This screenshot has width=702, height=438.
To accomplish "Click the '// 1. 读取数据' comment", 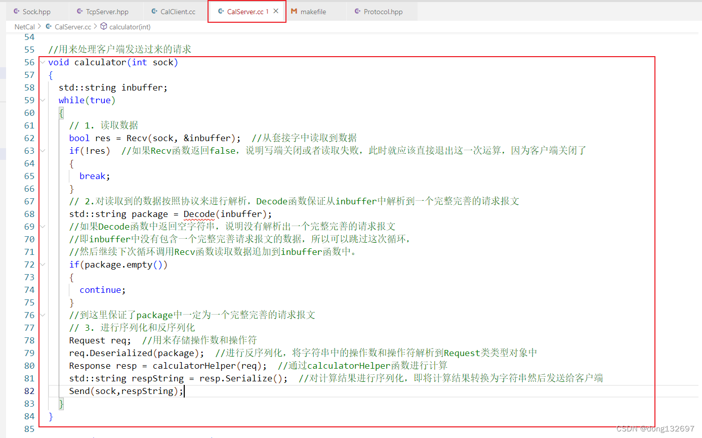I will pos(104,125).
